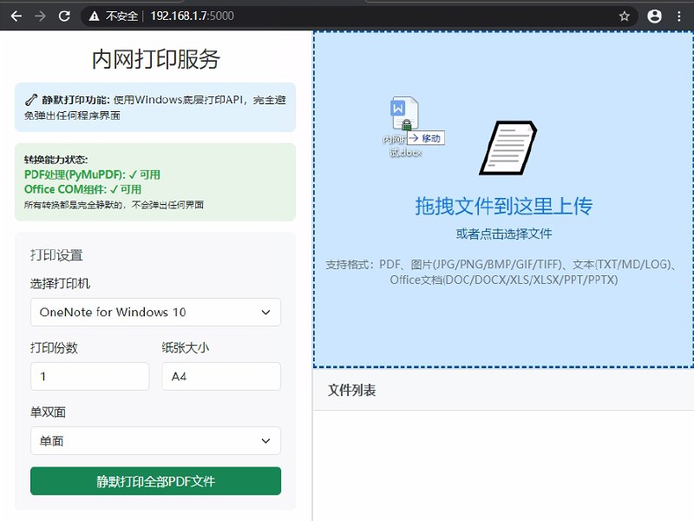Click the browser address bar showing 192.168.1.7:5000
Screen dimensions: 694x521
click(x=217, y=15)
